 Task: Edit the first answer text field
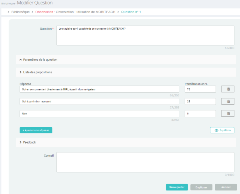pos(99,89)
